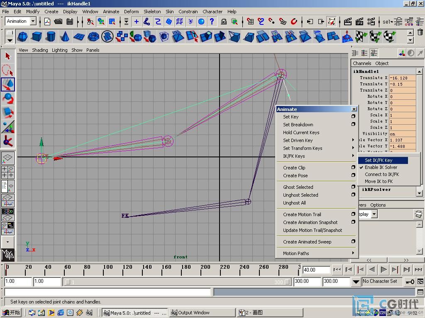425x318 pixels.
Task: Open the layer display dropdown
Action: coord(374,214)
